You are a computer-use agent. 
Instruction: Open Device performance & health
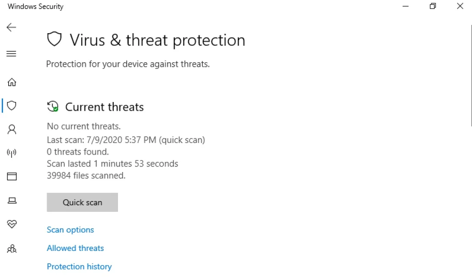point(12,225)
